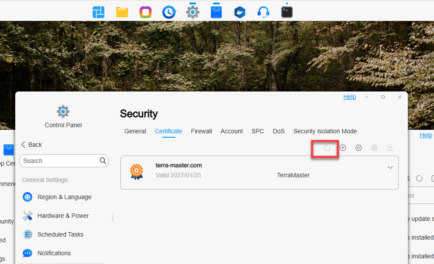Switch to the Account tab
This screenshot has width=434, height=264.
point(232,131)
